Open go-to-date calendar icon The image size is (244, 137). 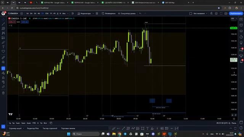(x=51, y=123)
